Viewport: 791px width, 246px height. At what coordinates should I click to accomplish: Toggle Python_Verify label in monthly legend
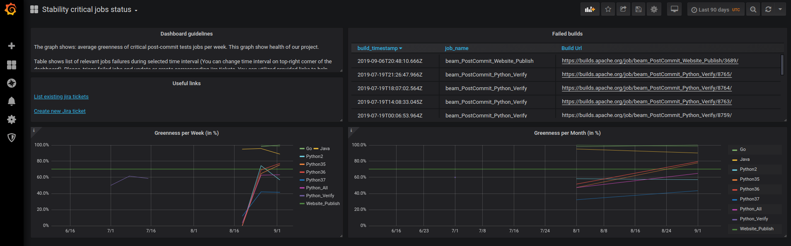click(754, 219)
